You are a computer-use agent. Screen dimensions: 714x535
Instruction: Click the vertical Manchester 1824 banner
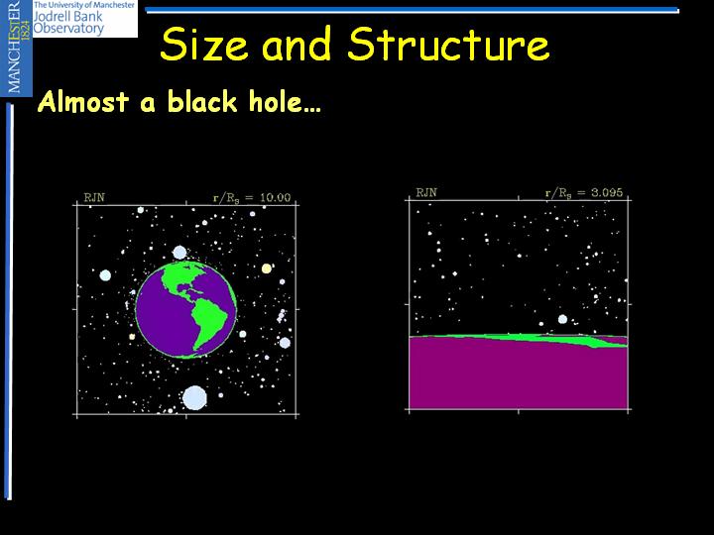16,48
